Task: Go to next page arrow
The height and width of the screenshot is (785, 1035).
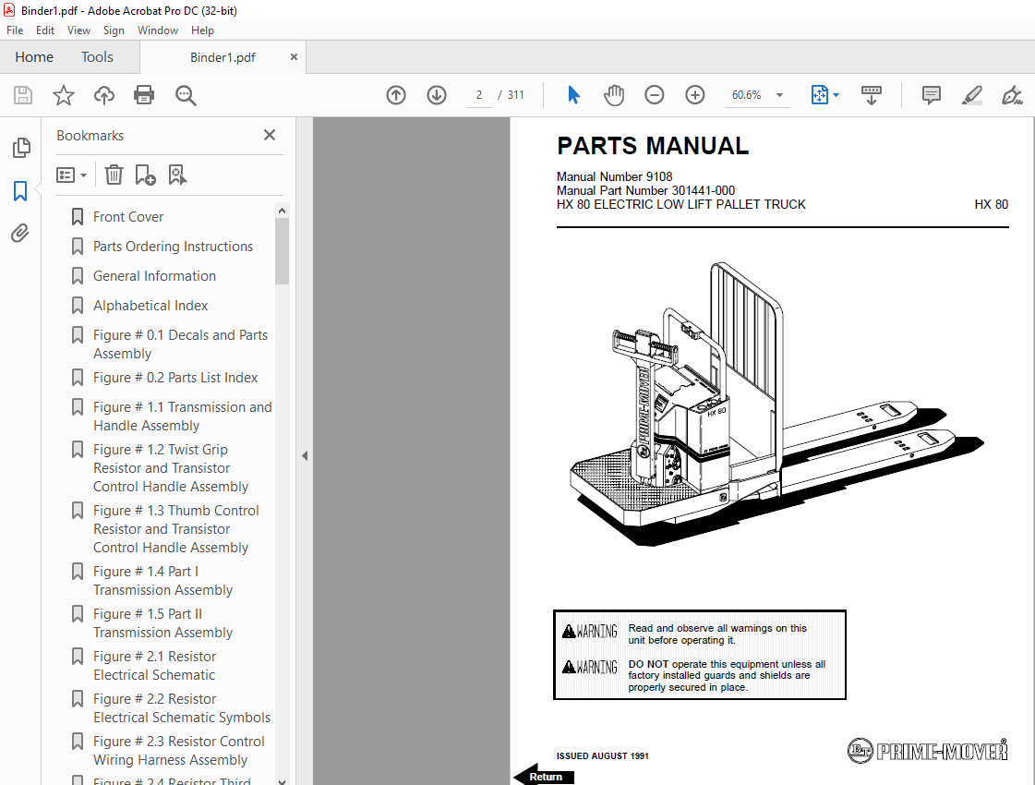Action: [437, 95]
